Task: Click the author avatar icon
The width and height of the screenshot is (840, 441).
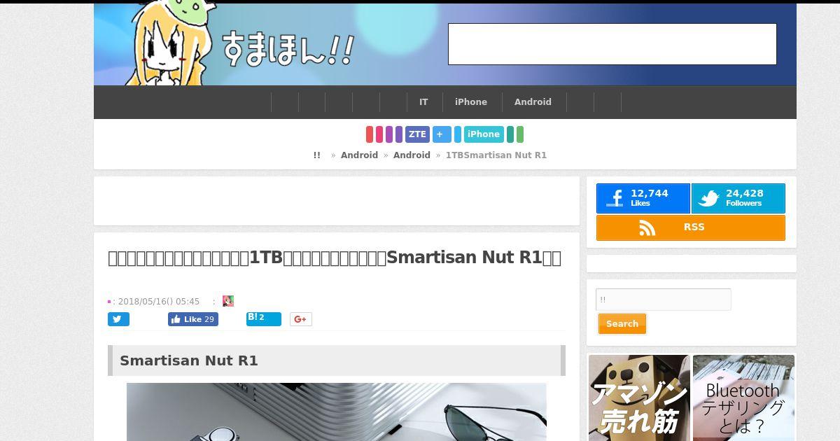Action: point(228,301)
